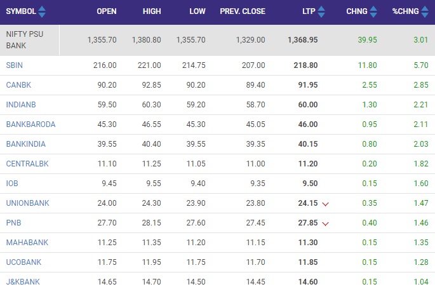Open the BANKBARODA stock link
435x289 pixels.
tap(30, 124)
